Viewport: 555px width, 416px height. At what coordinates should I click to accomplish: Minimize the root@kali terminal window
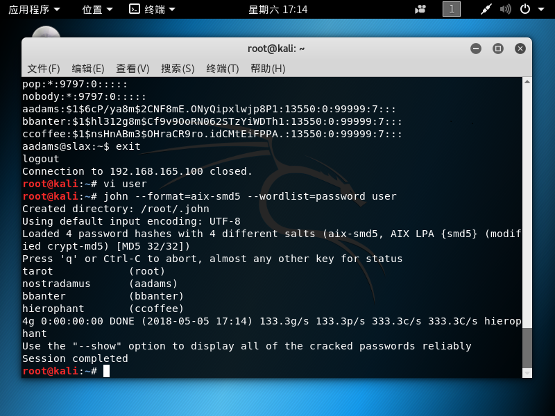tap(476, 49)
